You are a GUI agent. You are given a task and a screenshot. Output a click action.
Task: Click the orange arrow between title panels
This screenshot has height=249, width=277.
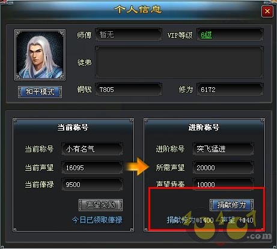137,167
